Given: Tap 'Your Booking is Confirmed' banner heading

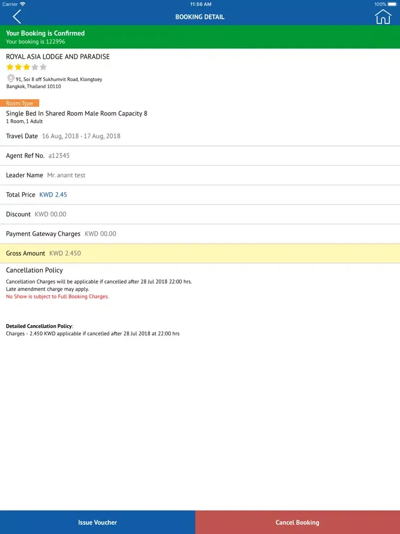Looking at the screenshot, I should [45, 33].
